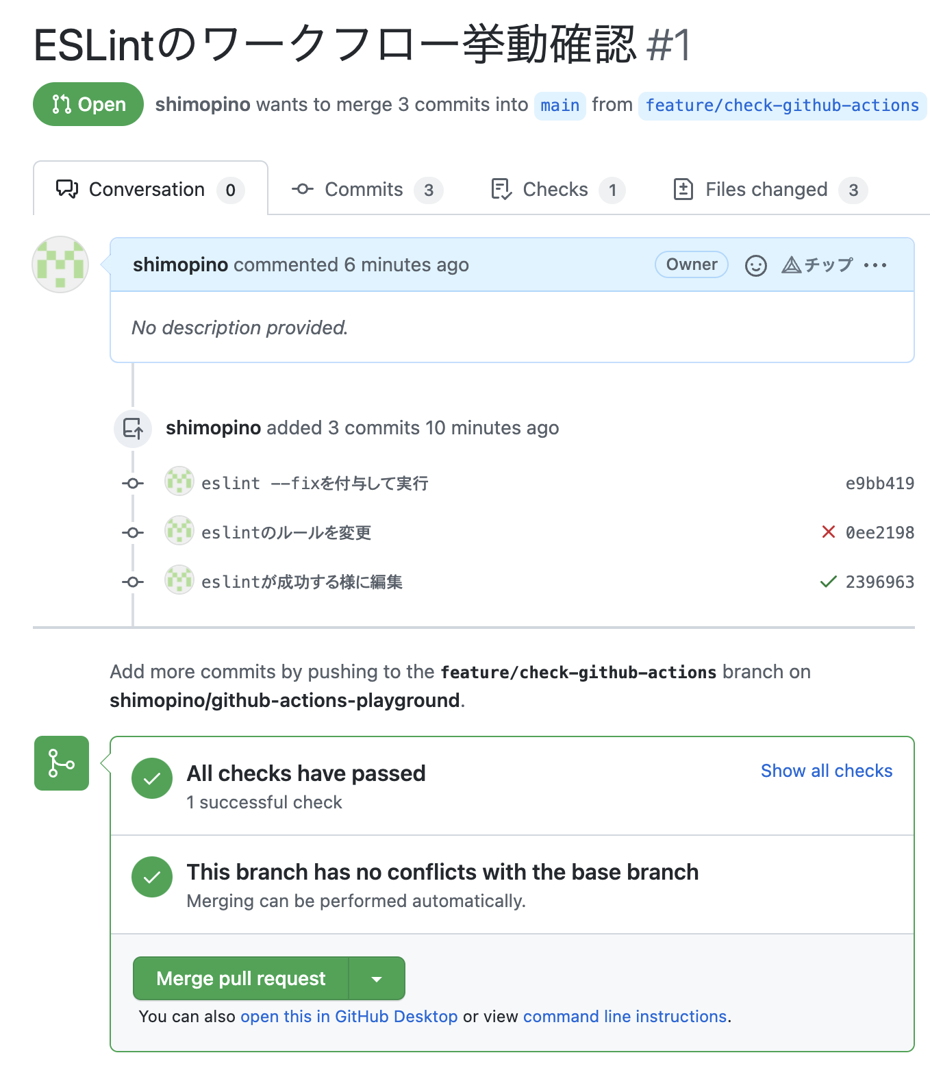Click shimopino name in the comment header
930x1066 pixels.
(180, 265)
